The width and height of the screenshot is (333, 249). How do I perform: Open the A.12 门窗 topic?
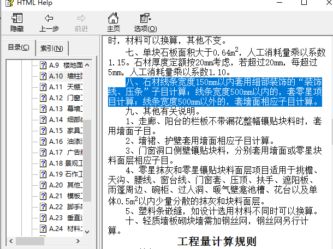66,98
